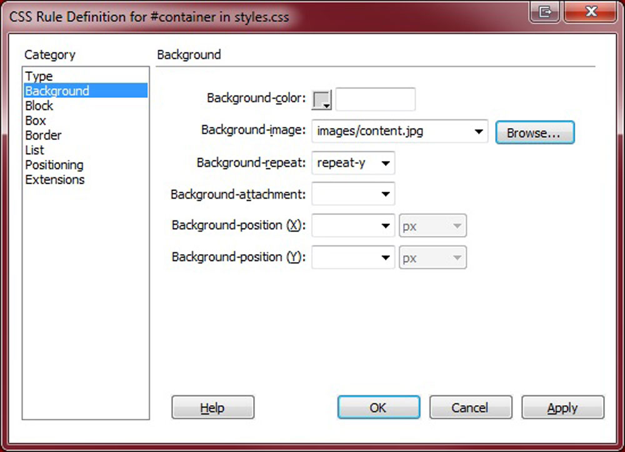Image resolution: width=625 pixels, height=452 pixels.
Task: Select the Background category
Action: tap(57, 91)
